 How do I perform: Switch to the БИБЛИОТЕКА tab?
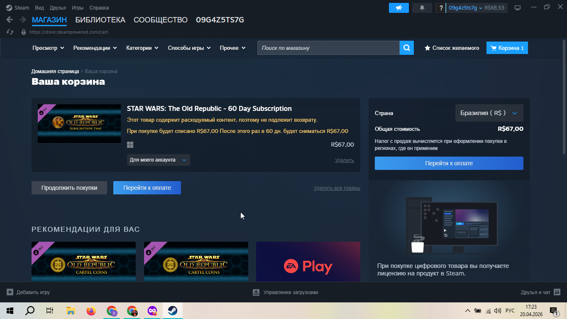point(100,20)
